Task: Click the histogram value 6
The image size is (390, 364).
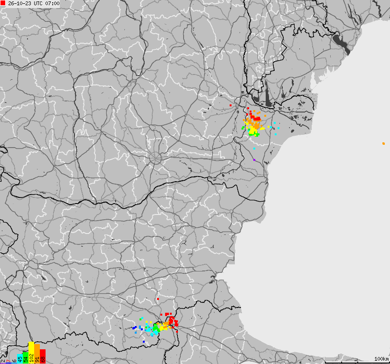Action: click(14, 361)
